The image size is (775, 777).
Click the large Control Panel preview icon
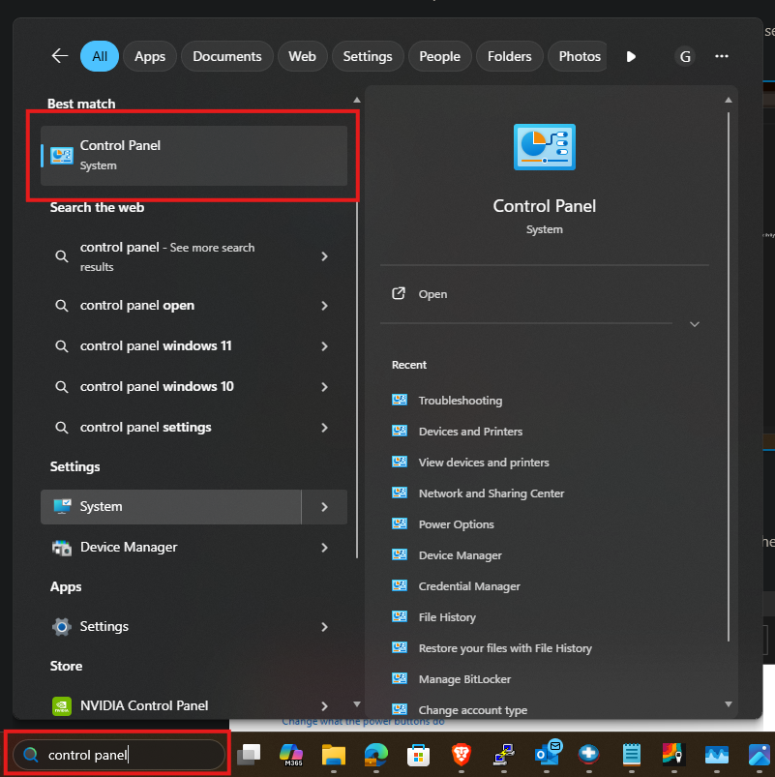[544, 147]
